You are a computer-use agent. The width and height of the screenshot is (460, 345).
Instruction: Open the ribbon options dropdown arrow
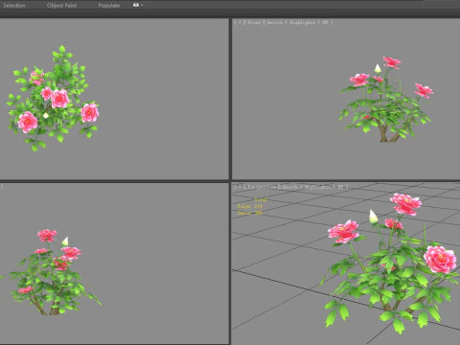(142, 5)
